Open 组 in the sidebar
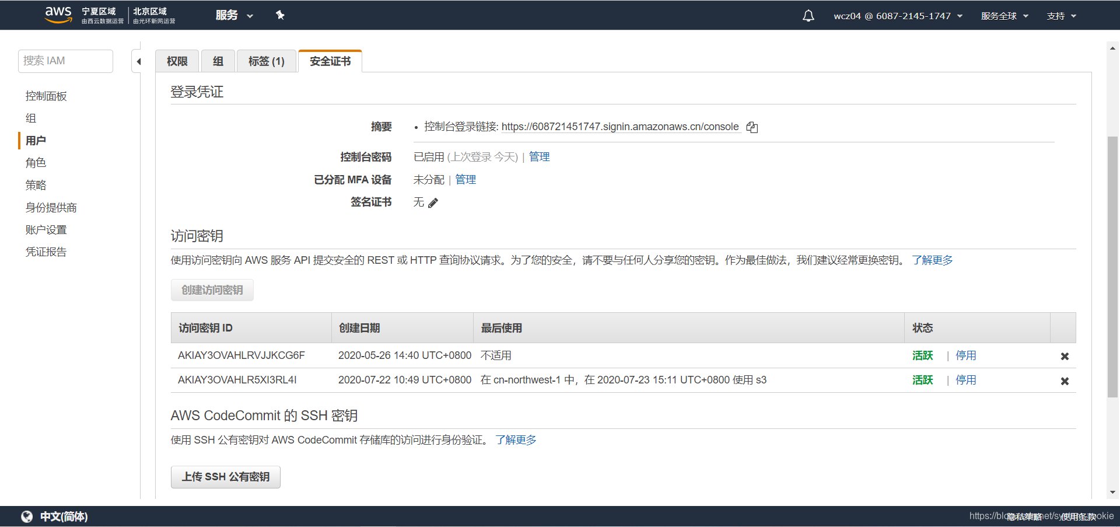 pos(31,118)
